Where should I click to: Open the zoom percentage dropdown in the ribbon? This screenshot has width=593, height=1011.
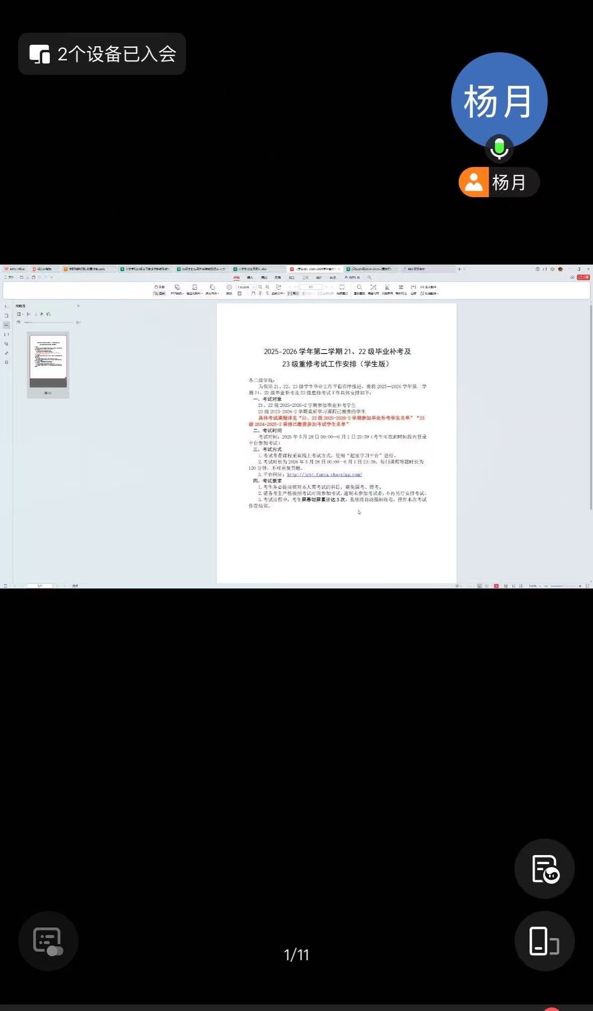(247, 287)
